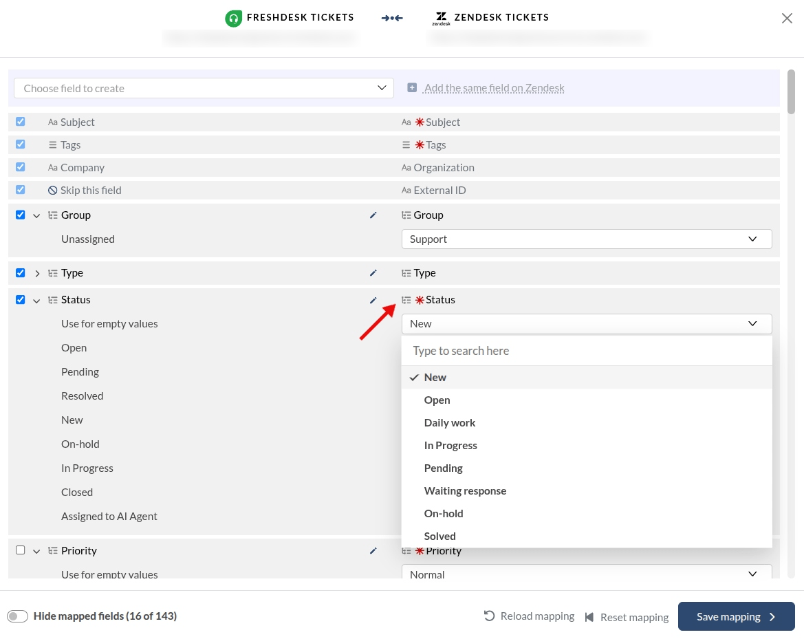Uncheck the Tags field checkbox
Image resolution: width=804 pixels, height=639 pixels.
(20, 144)
